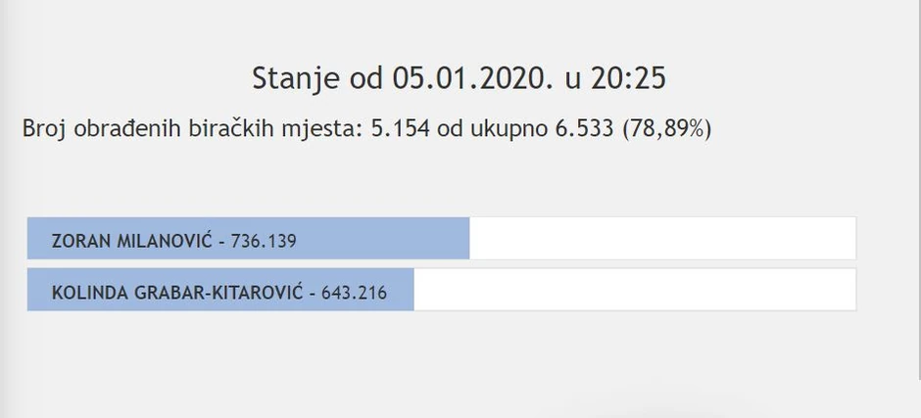Click the blue filled end of Grabar-Kitarović's bar

click(402, 291)
